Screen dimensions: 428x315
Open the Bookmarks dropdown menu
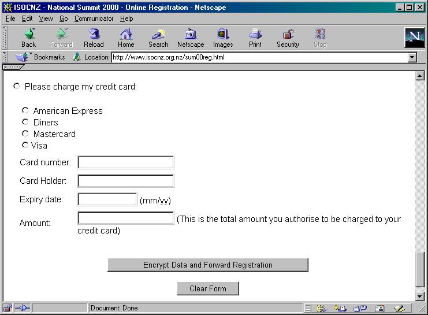[x=42, y=57]
